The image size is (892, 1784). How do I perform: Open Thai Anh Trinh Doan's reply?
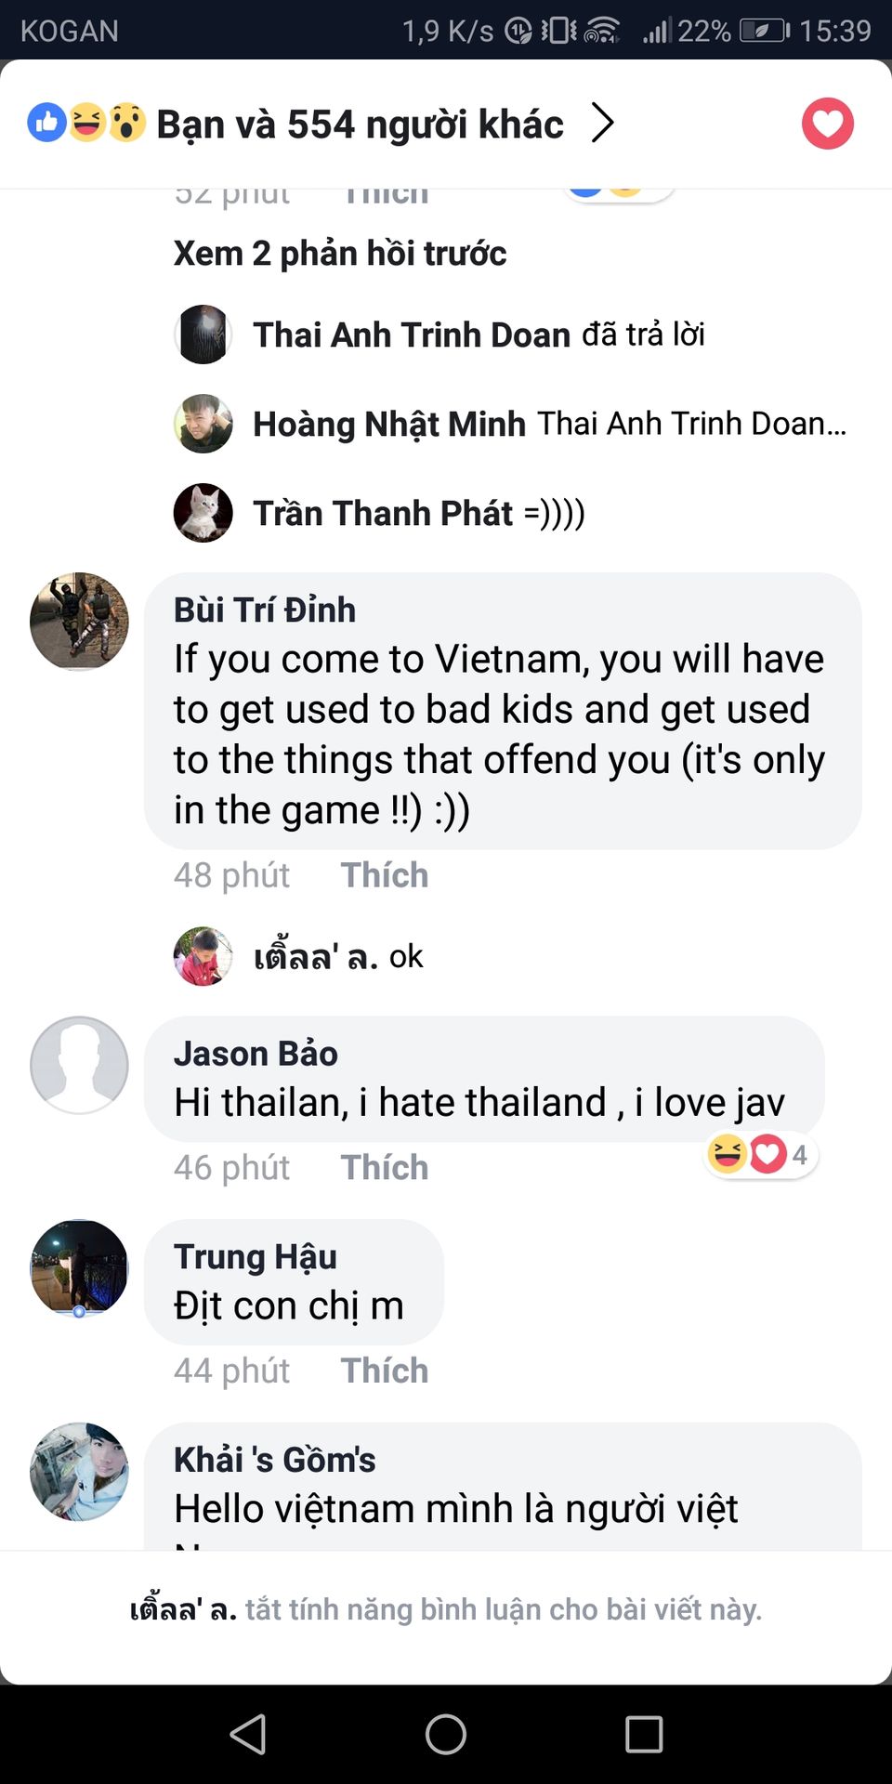479,334
